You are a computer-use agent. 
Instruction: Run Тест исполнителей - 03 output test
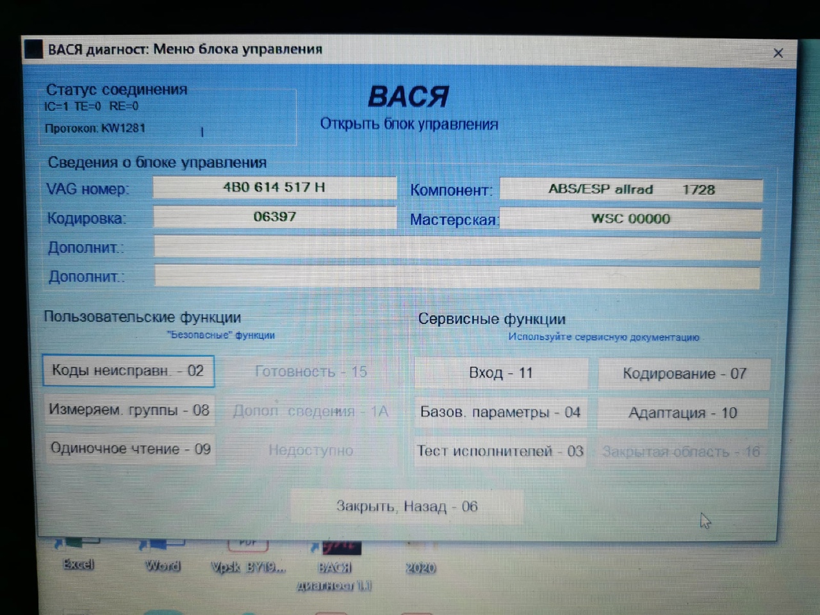500,451
